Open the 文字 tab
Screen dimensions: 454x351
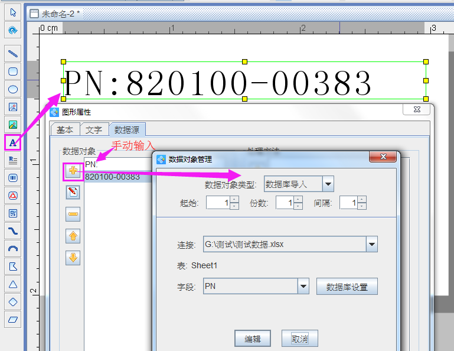pyautogui.click(x=94, y=130)
